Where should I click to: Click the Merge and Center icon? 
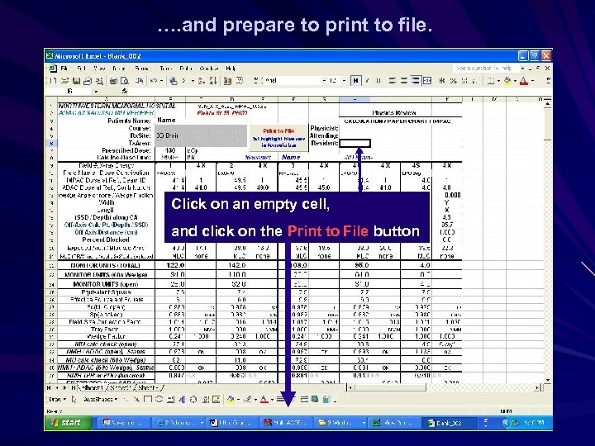coord(427,80)
